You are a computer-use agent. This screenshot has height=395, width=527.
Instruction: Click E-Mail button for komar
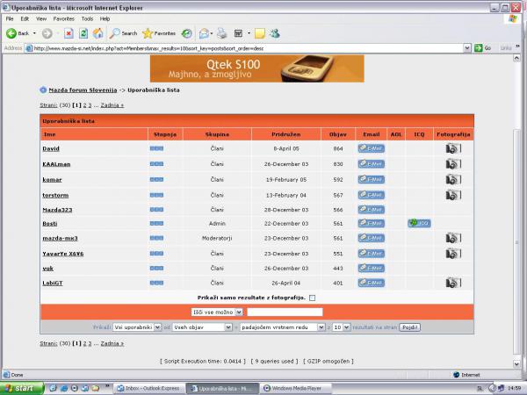coord(371,179)
